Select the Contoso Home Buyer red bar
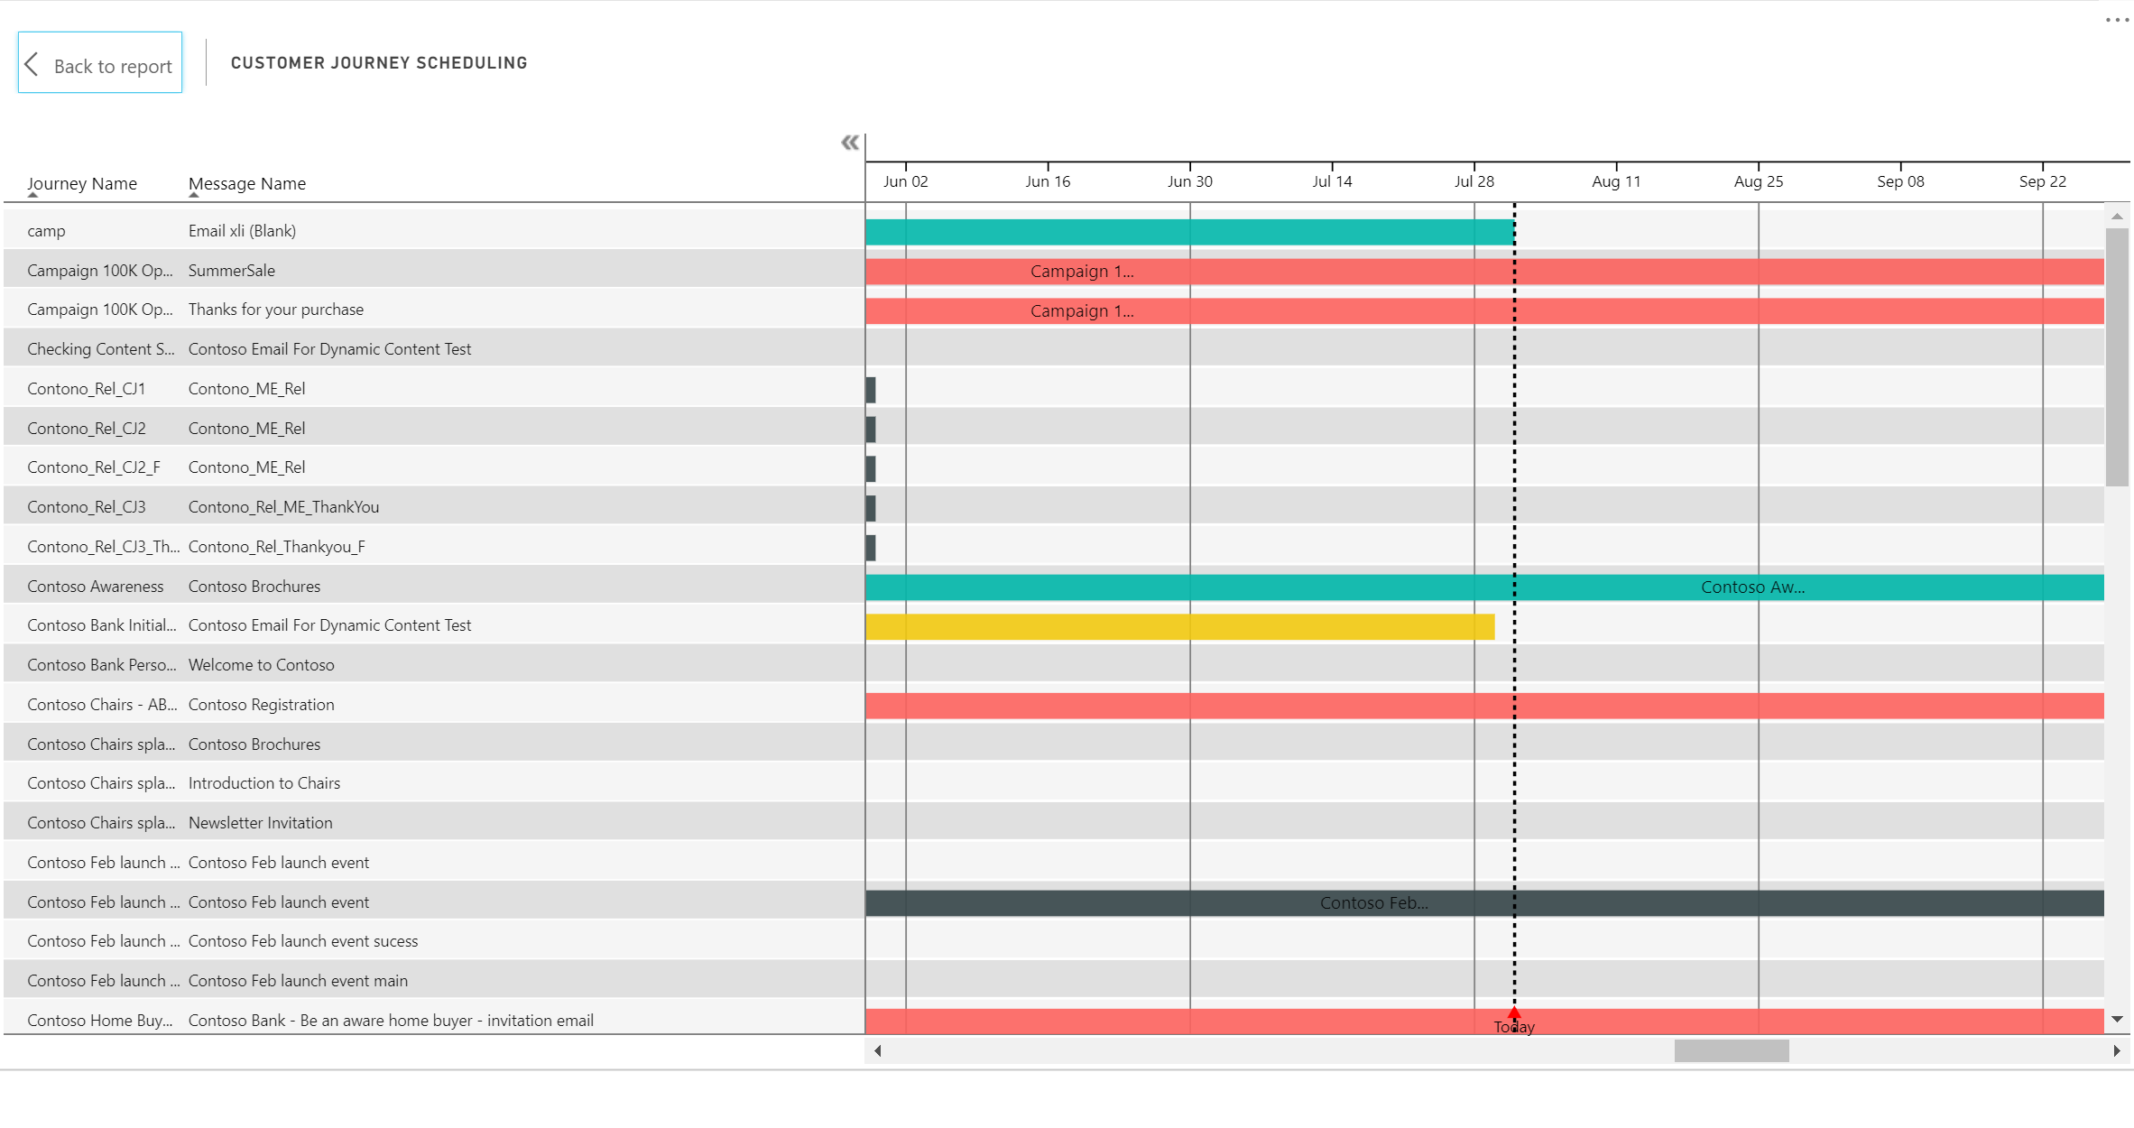The image size is (2134, 1128). [x=1484, y=1022]
